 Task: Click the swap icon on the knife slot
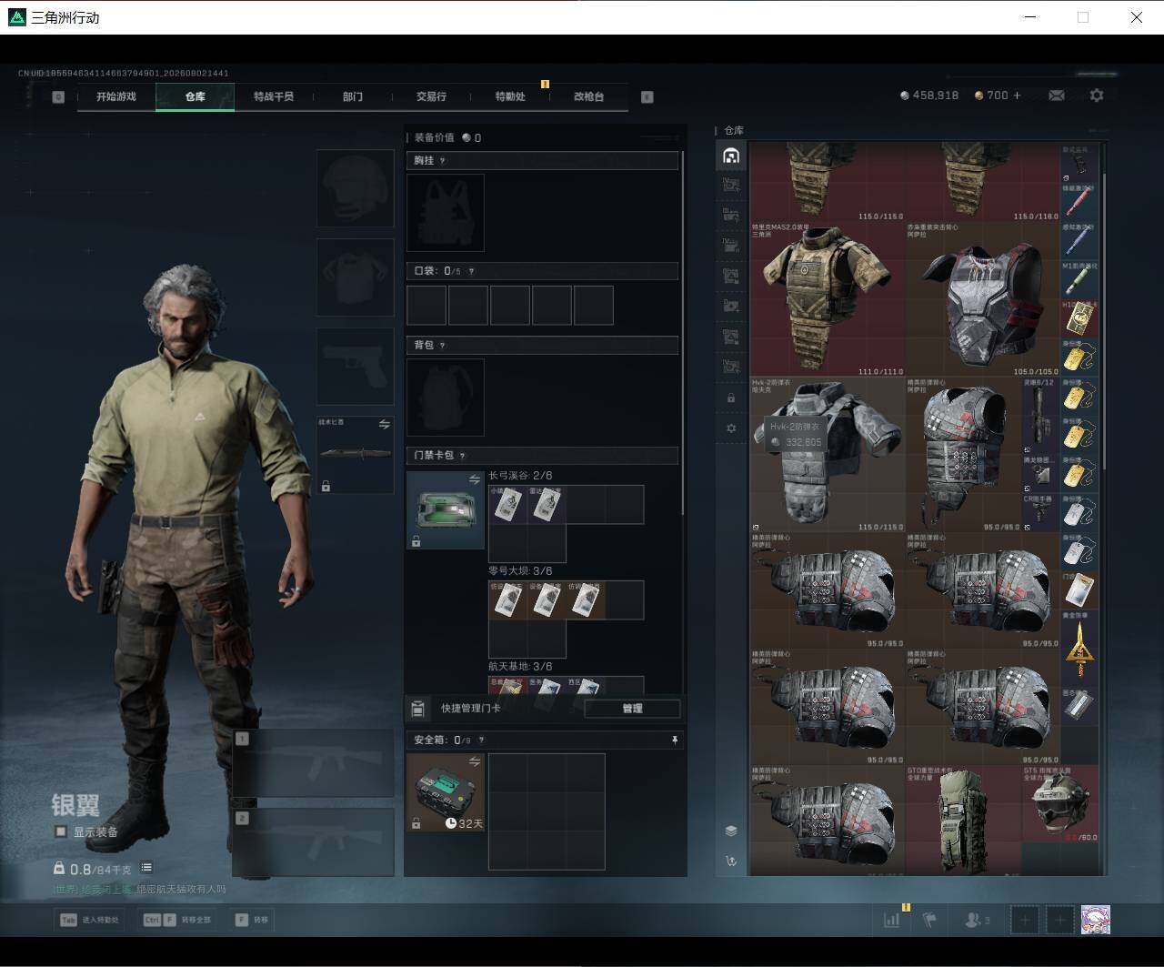pyautogui.click(x=385, y=425)
